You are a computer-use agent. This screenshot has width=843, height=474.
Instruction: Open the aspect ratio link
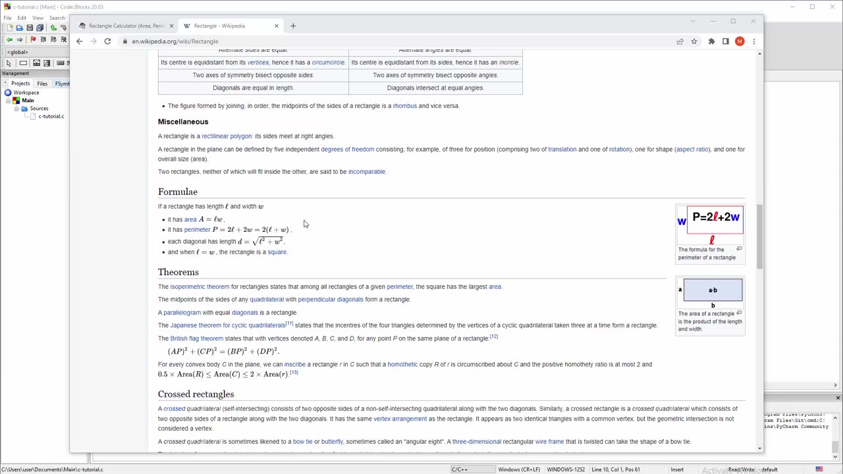pyautogui.click(x=692, y=149)
